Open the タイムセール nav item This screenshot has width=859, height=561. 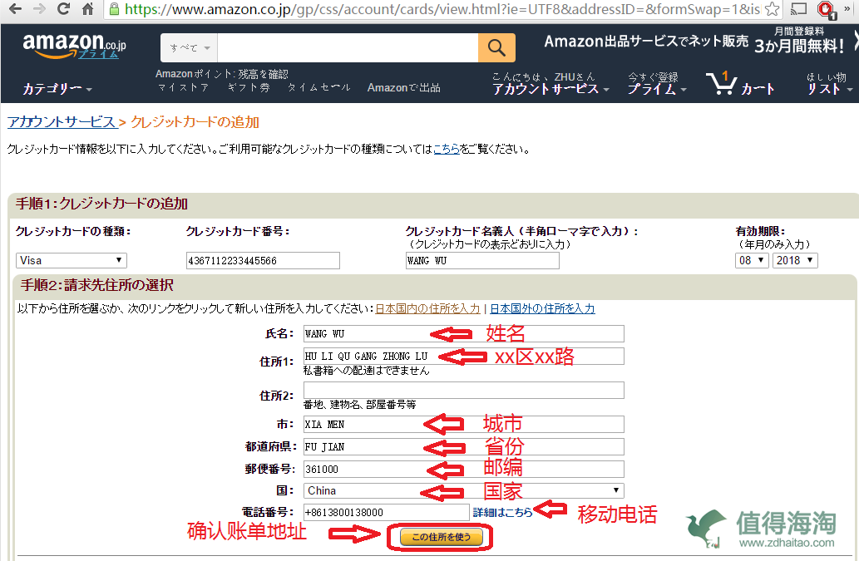click(x=318, y=87)
